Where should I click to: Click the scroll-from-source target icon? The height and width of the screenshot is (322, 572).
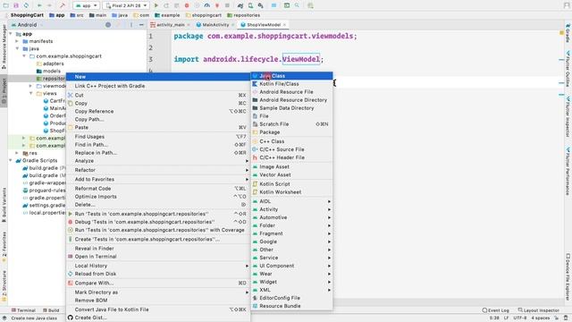coord(108,25)
